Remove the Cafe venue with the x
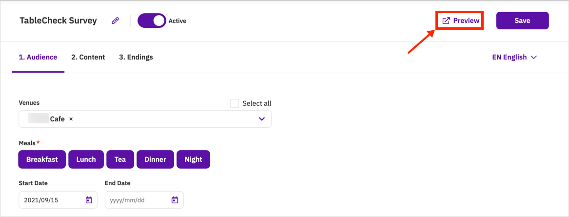Screen dimensions: 569x217 click(x=71, y=119)
